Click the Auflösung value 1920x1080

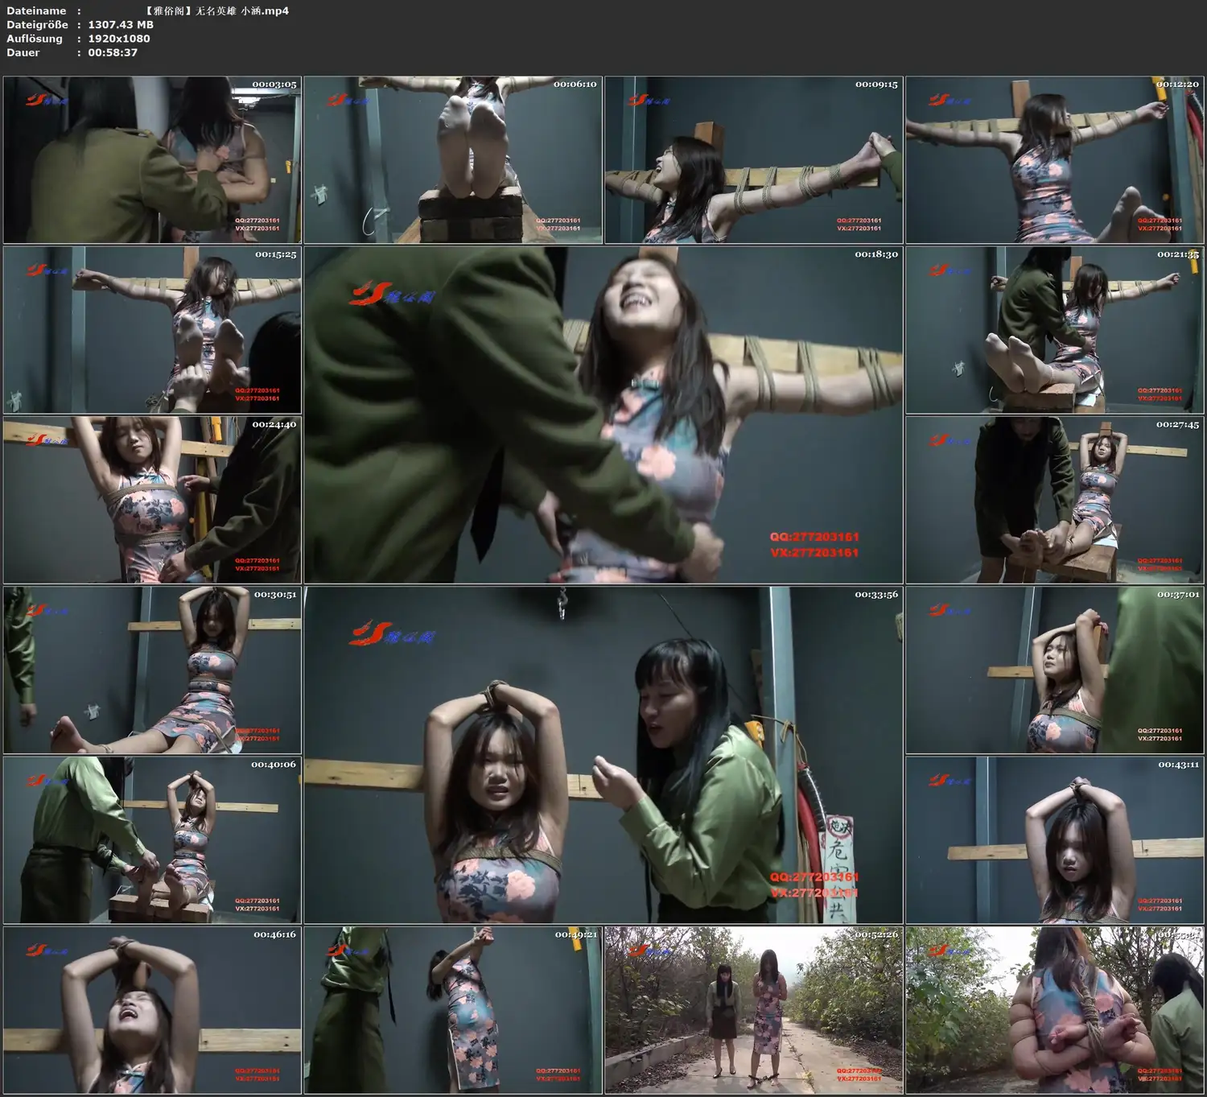click(119, 39)
